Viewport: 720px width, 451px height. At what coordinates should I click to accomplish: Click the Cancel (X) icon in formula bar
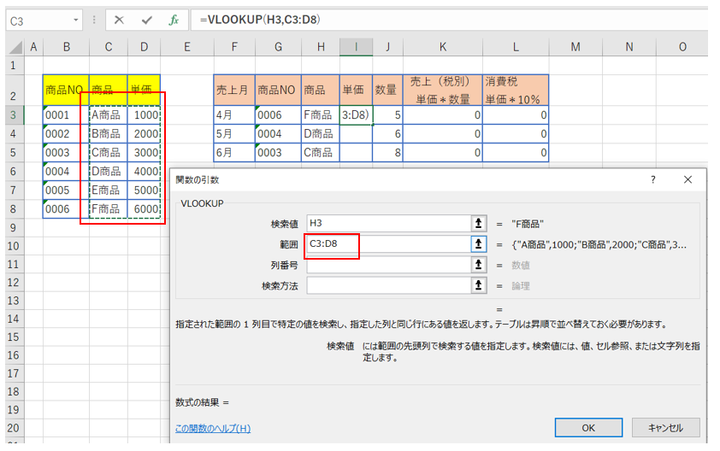tap(119, 20)
